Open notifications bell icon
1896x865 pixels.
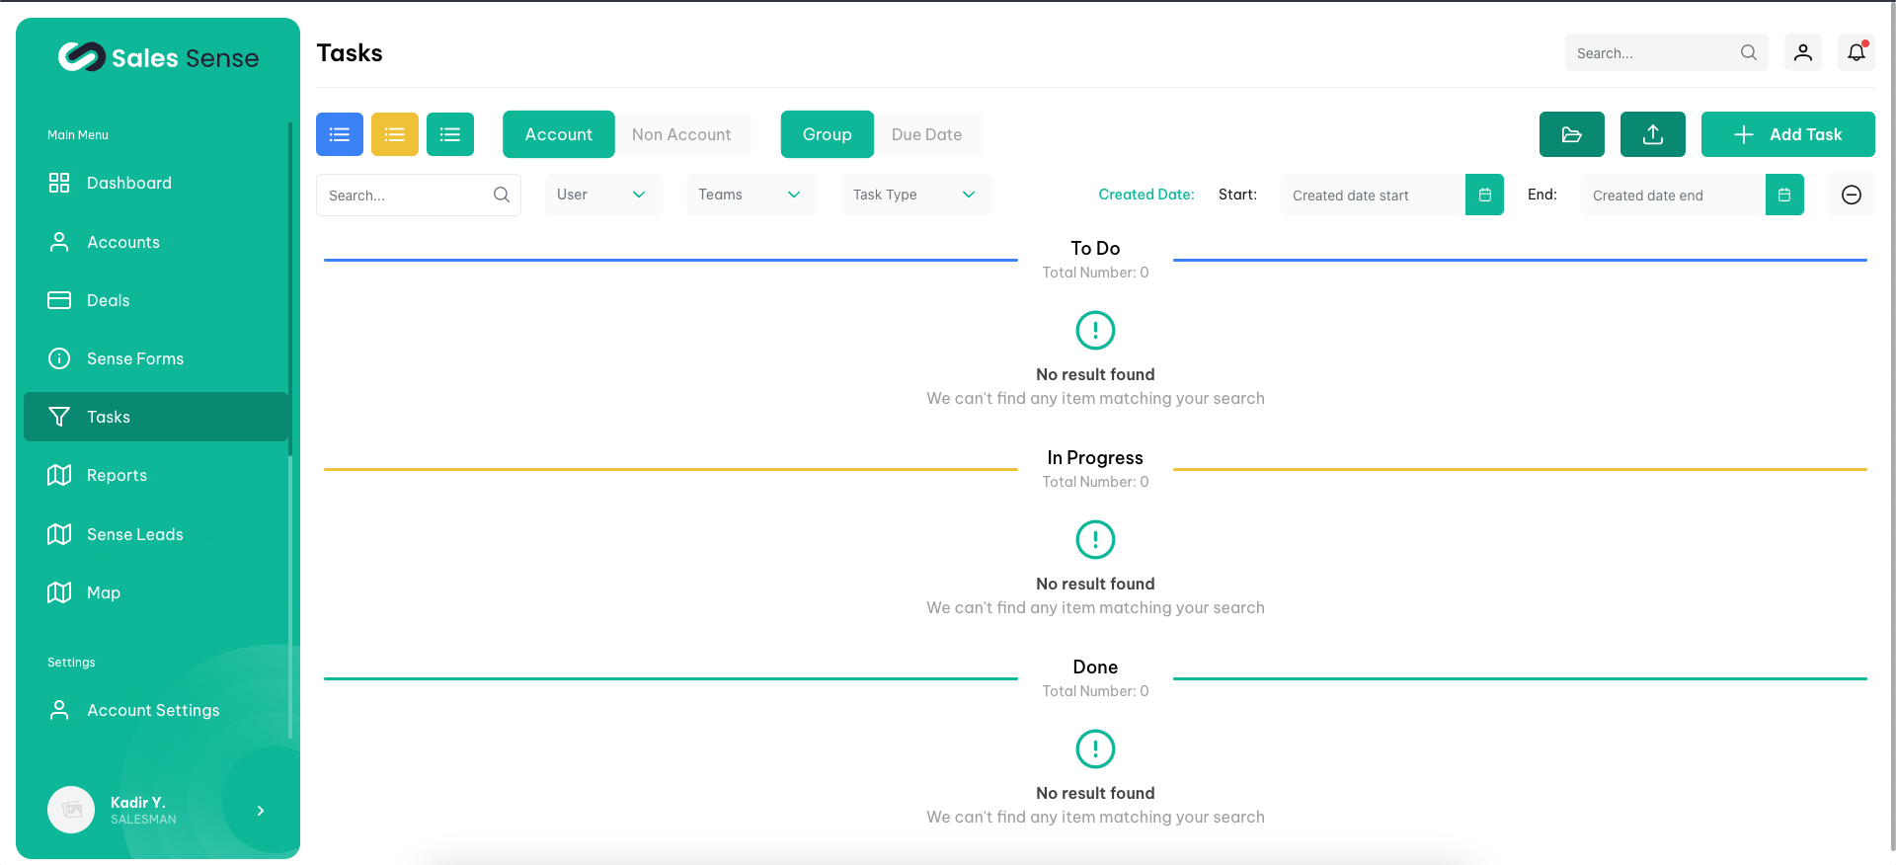coord(1856,52)
